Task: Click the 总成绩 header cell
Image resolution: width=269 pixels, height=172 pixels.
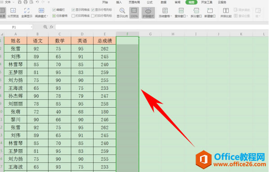Action: (x=105, y=40)
